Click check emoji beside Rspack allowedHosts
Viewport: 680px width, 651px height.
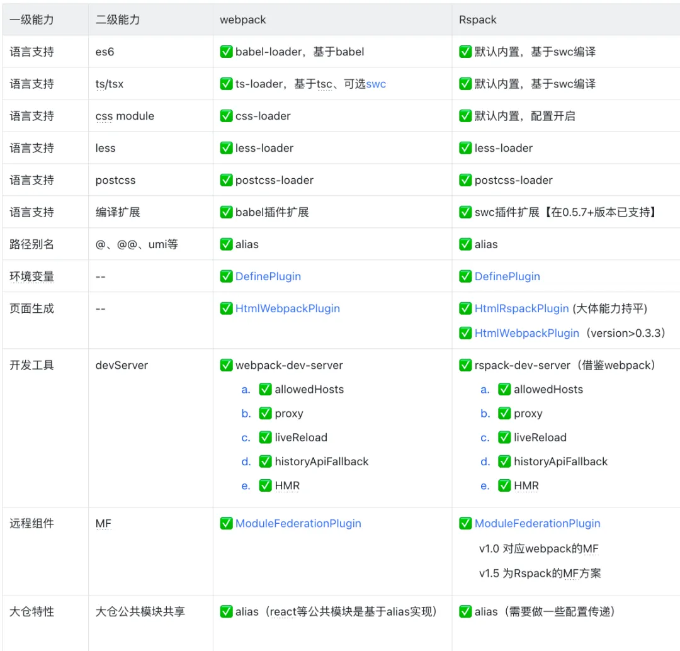tap(504, 389)
